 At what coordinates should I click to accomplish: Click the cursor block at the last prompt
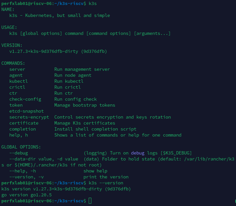pos(90,201)
